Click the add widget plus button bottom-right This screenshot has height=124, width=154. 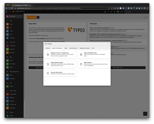tap(145, 114)
